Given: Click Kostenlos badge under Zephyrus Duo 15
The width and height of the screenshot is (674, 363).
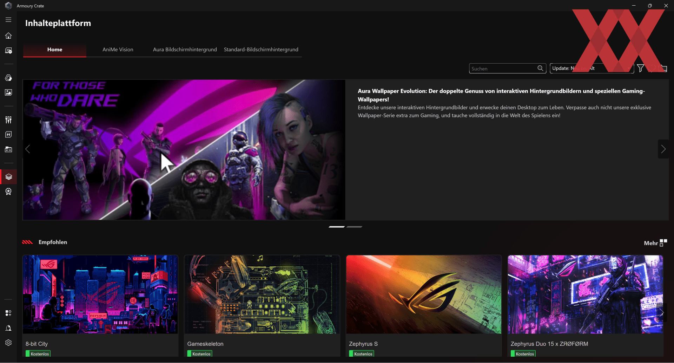Looking at the screenshot, I should coord(523,354).
